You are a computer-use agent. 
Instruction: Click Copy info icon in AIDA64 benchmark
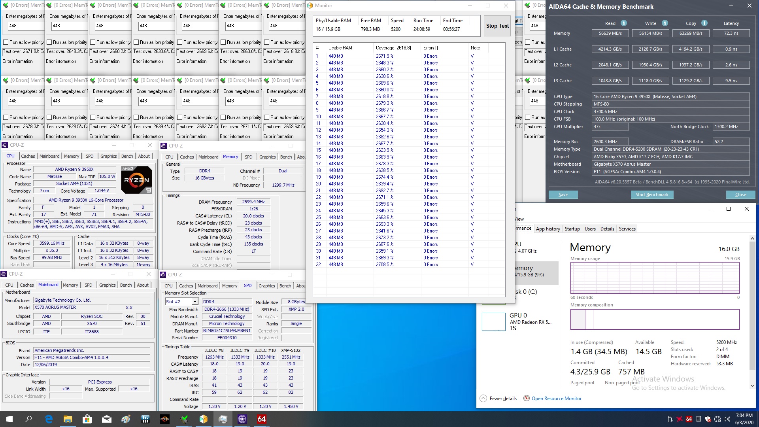[x=704, y=23]
